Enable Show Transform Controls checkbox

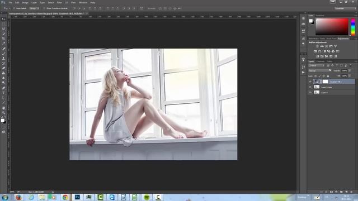tap(44, 8)
